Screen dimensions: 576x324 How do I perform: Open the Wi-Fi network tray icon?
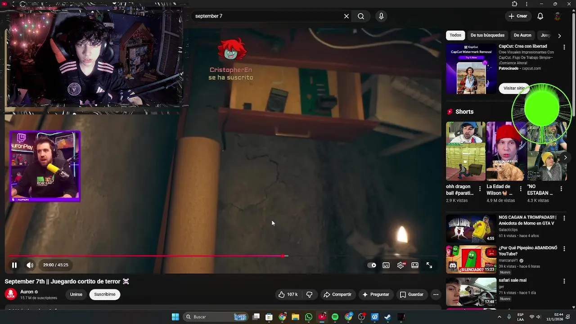(x=532, y=317)
